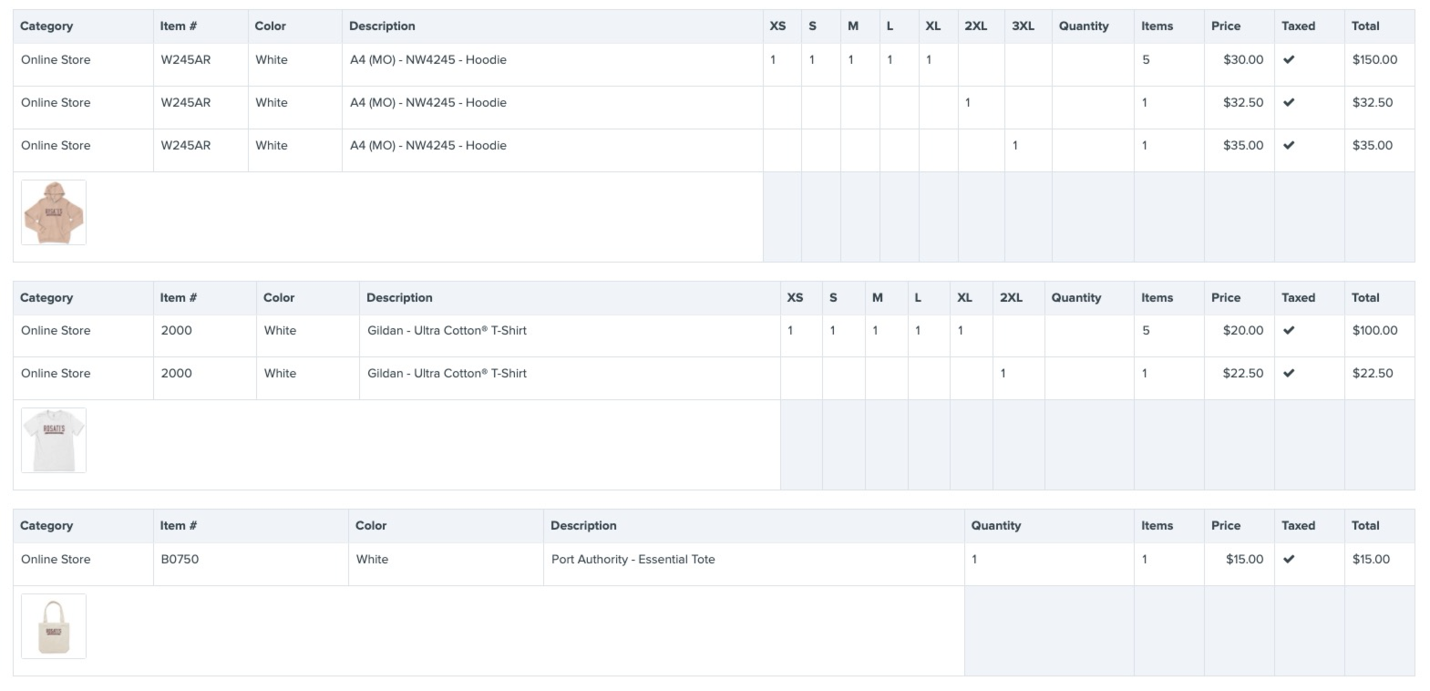
Task: Toggle Taxed checkmark on $30.00 hoodie row
Action: 1289,60
